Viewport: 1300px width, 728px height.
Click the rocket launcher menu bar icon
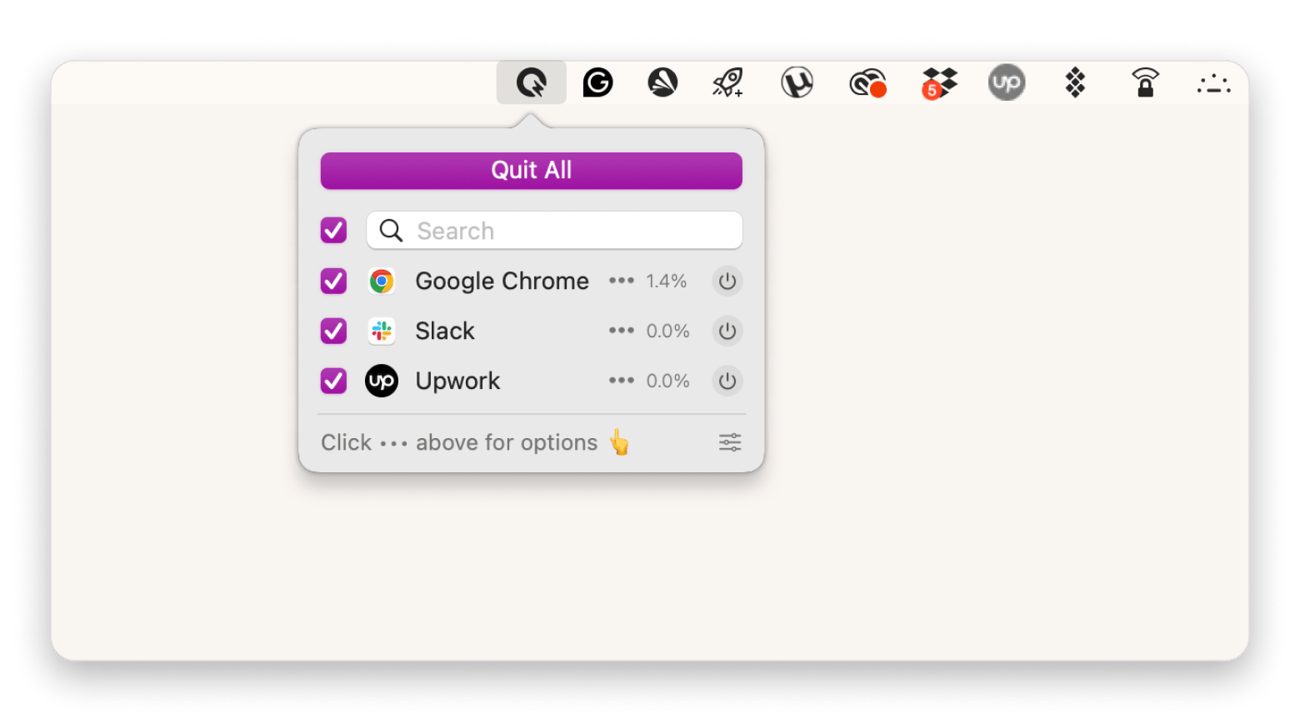click(727, 82)
